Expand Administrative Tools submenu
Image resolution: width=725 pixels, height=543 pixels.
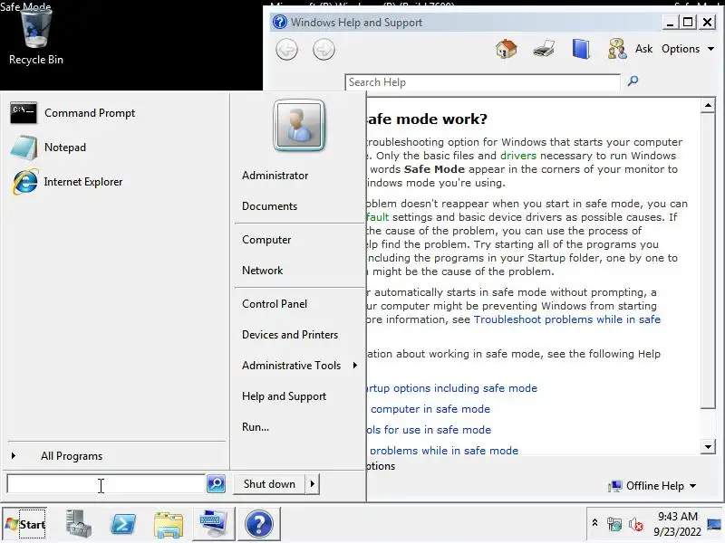(x=355, y=366)
